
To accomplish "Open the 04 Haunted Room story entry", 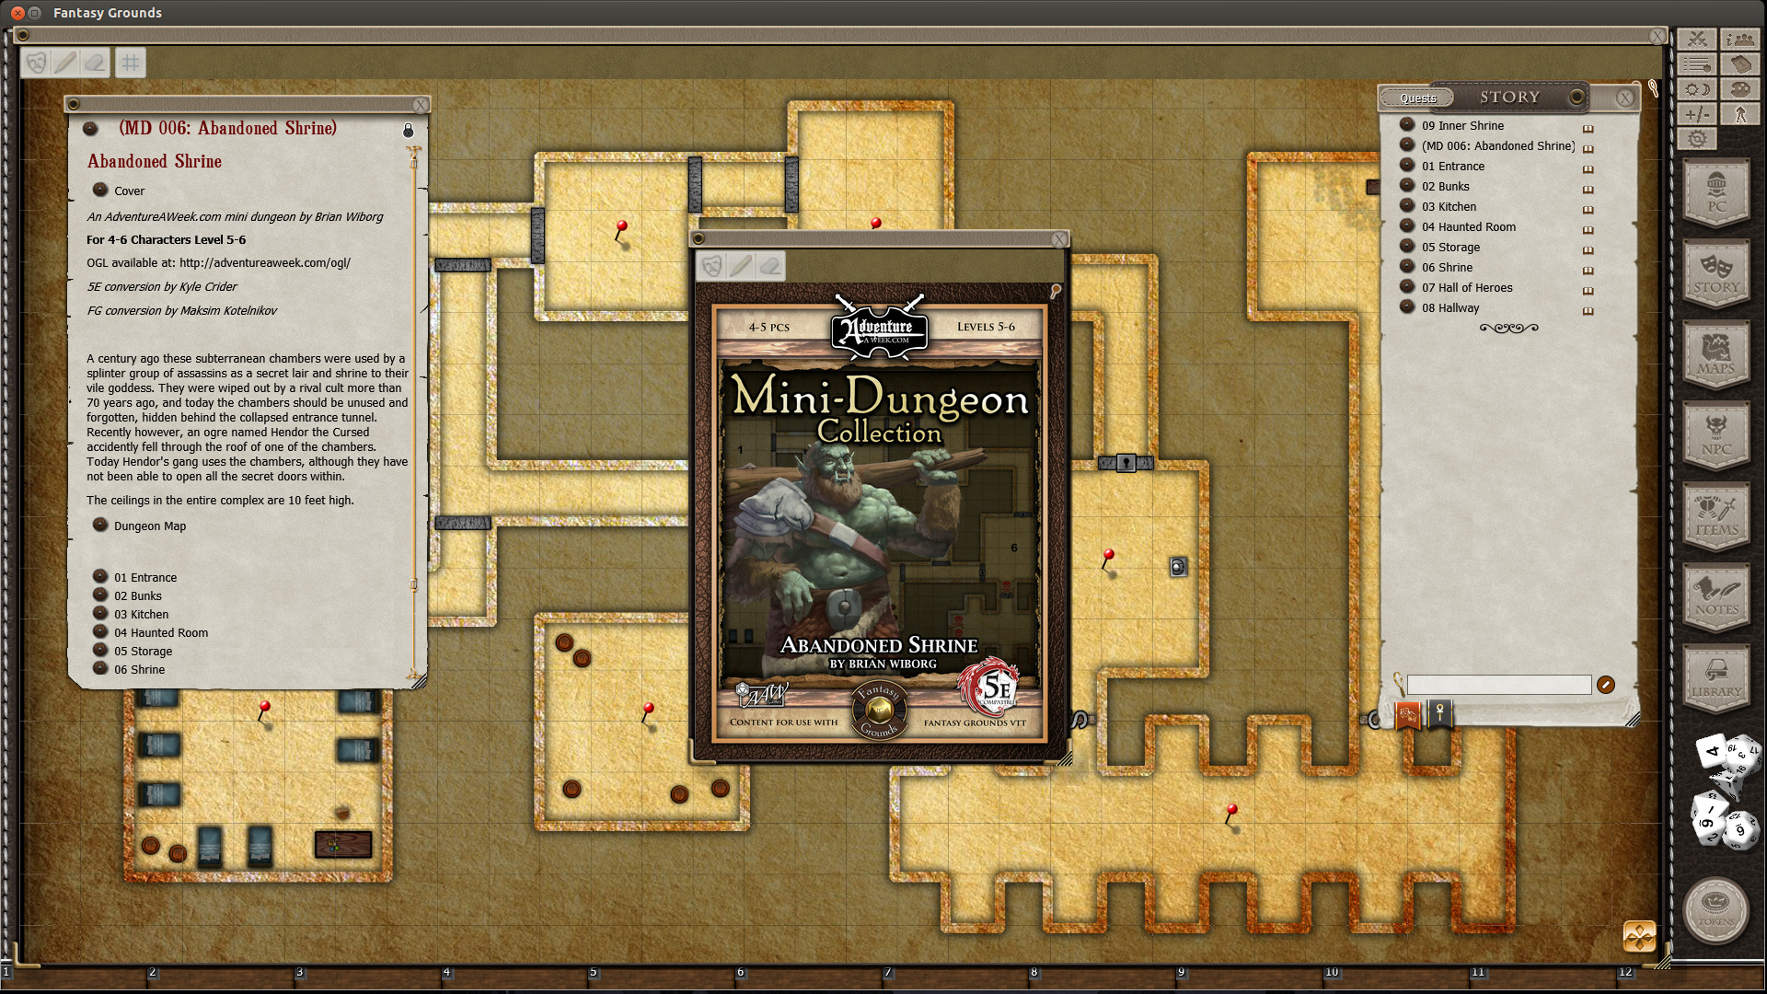I will point(1468,227).
